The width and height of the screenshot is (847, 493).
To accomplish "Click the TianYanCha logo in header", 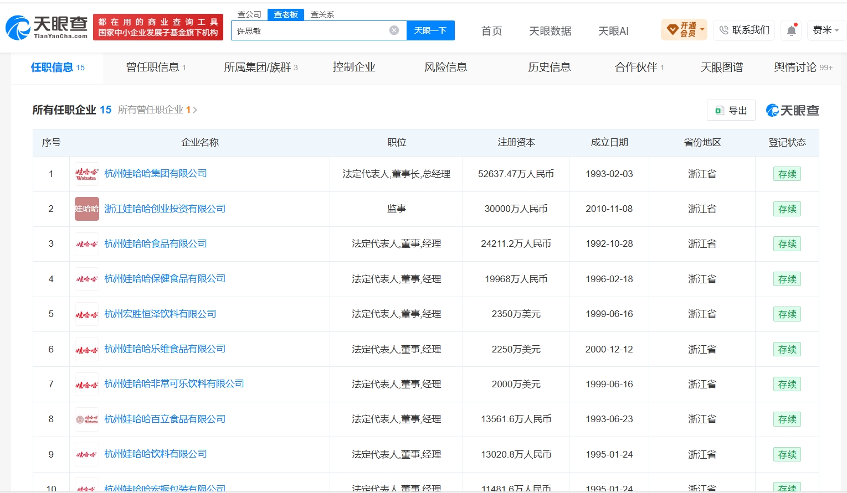I will tap(47, 28).
